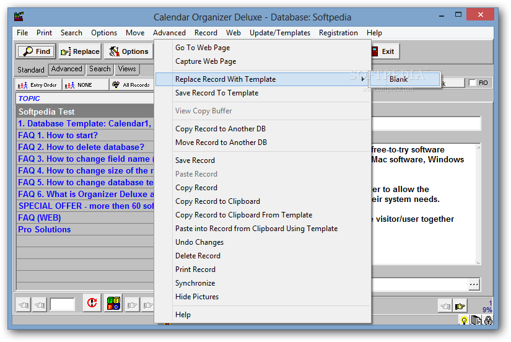Click the first grayed left-pointing hand button
Viewport: 511px width, 342px height.
pos(24,305)
